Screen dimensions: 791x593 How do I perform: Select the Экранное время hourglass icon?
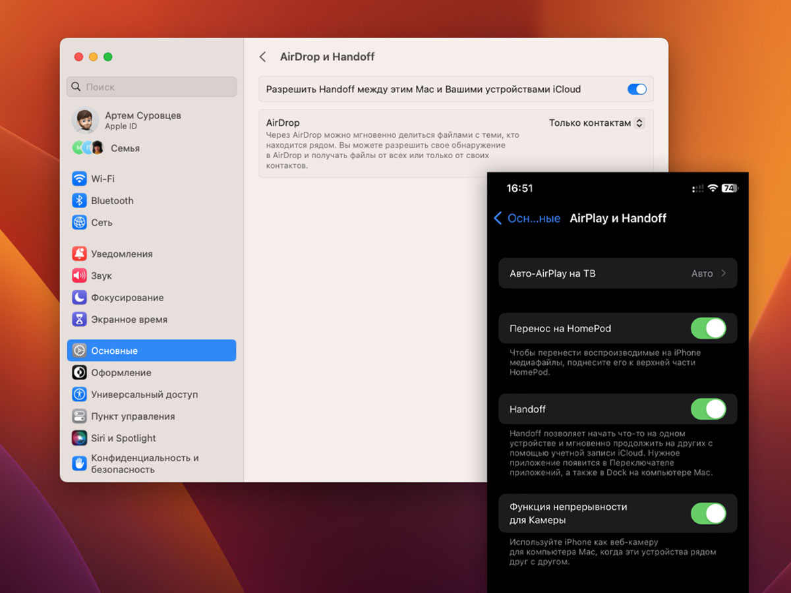pyautogui.click(x=79, y=320)
